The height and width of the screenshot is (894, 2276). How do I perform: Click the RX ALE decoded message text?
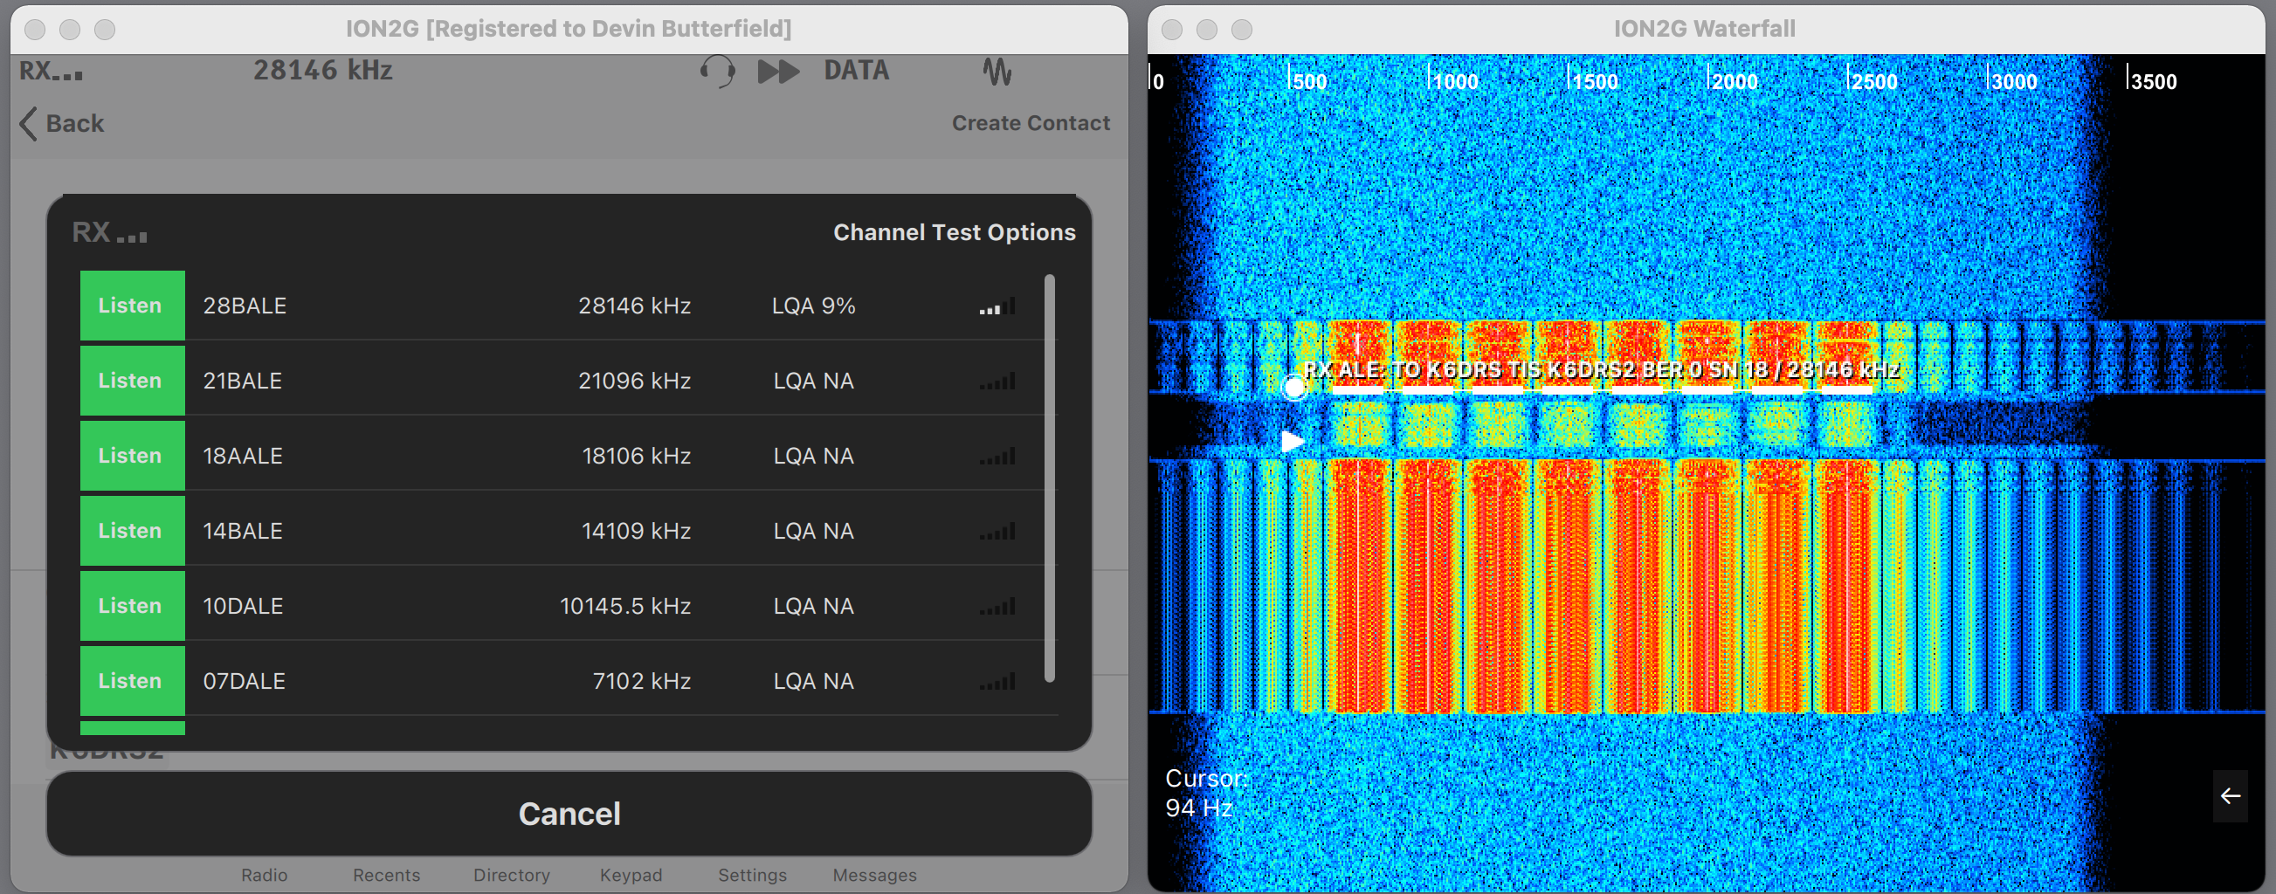[1602, 370]
